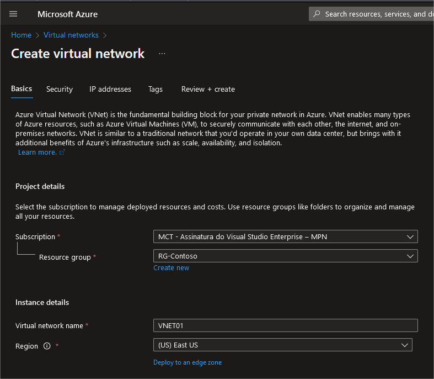Click the Microsoft Azure title

point(67,14)
